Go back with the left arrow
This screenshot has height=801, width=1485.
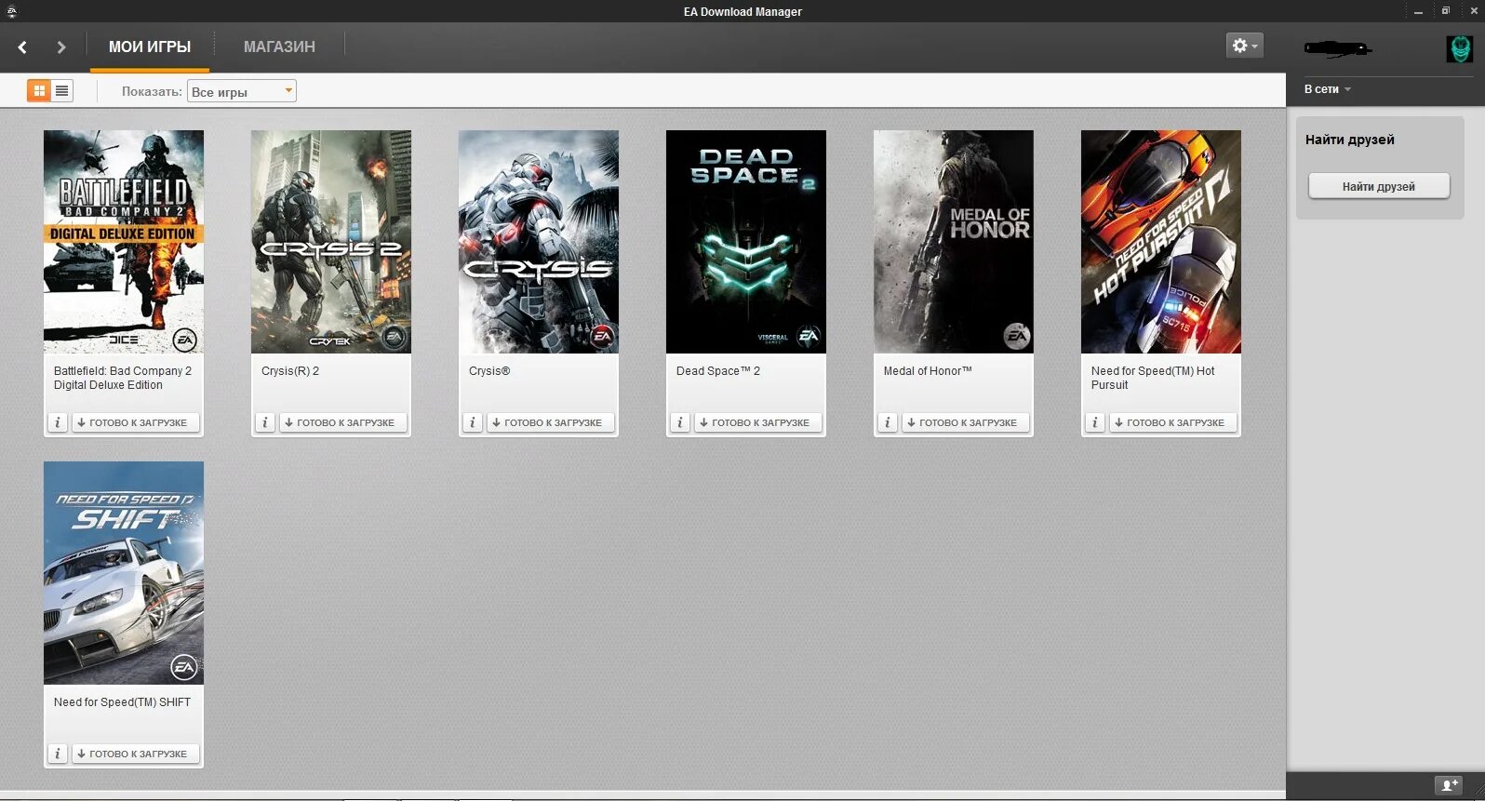coord(22,47)
